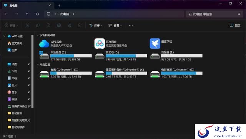Viewport: 246px width, 139px height.
Task: Open the WPS云盘 cloud drive icon
Action: [x=44, y=44]
